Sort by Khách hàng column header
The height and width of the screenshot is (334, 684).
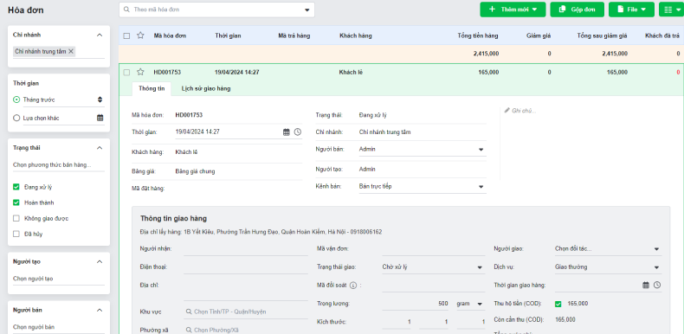point(356,35)
